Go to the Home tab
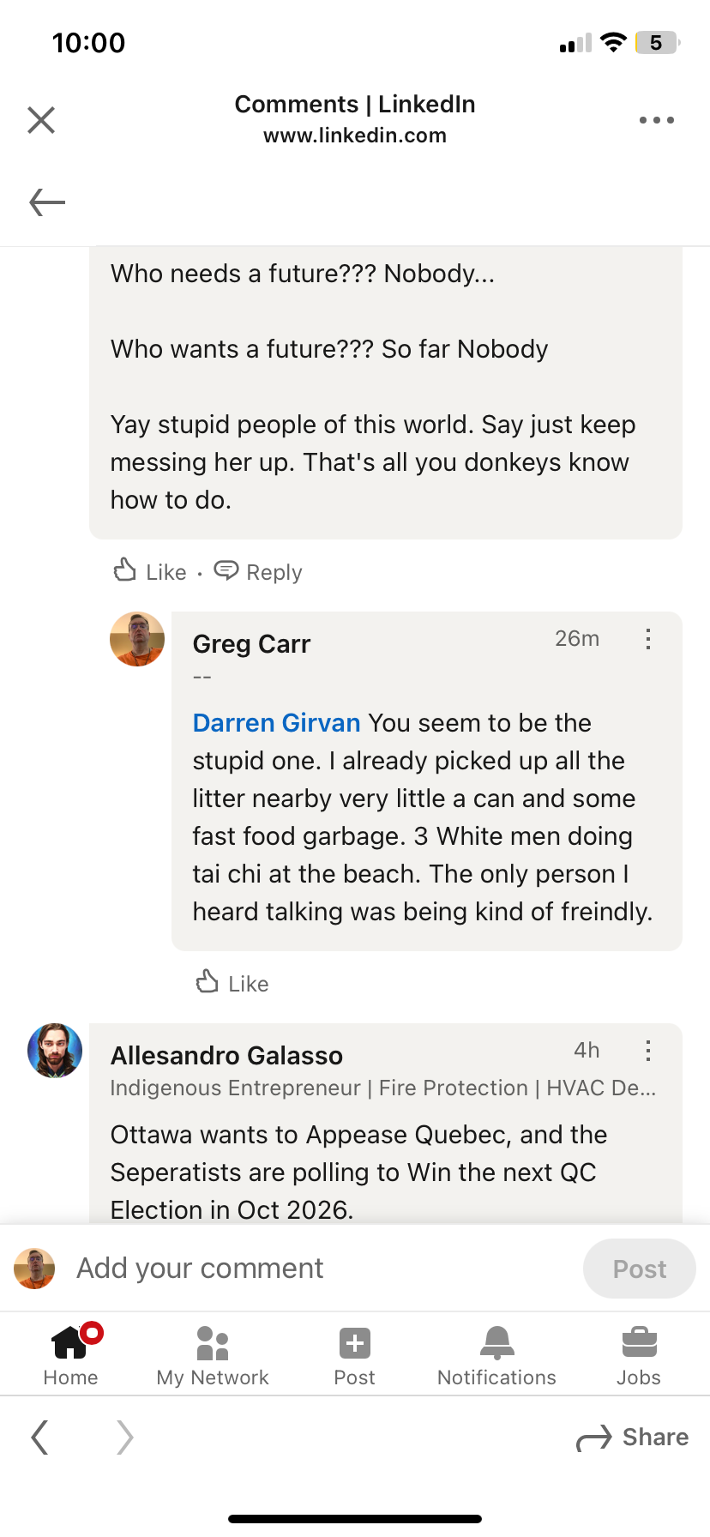This screenshot has width=710, height=1537. coord(70,1354)
